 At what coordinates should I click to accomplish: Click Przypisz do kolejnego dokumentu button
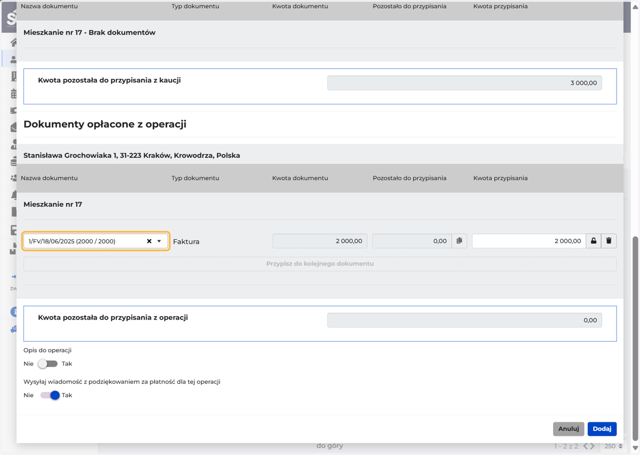pyautogui.click(x=320, y=264)
